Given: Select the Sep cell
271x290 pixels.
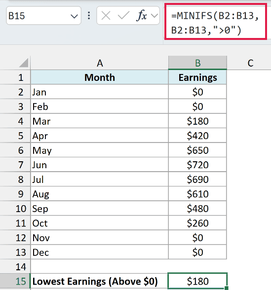Looking at the screenshot, I should 100,209.
